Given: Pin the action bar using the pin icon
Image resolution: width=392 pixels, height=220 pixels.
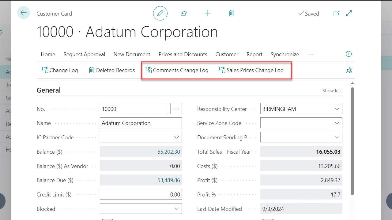Looking at the screenshot, I should coord(349,70).
